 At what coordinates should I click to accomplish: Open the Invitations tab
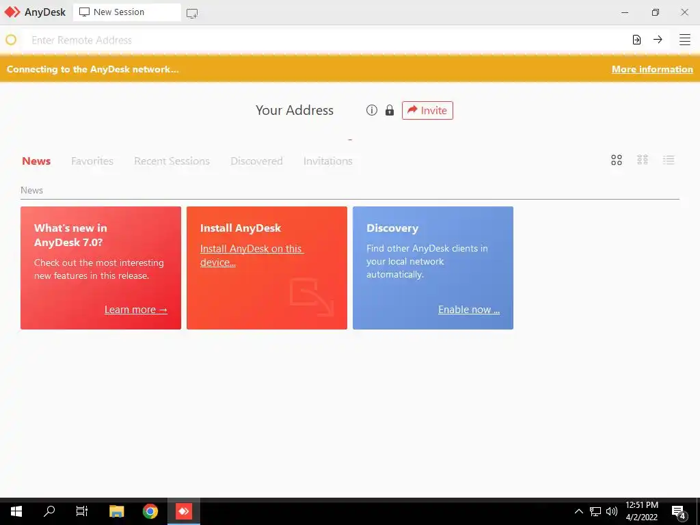(x=327, y=161)
